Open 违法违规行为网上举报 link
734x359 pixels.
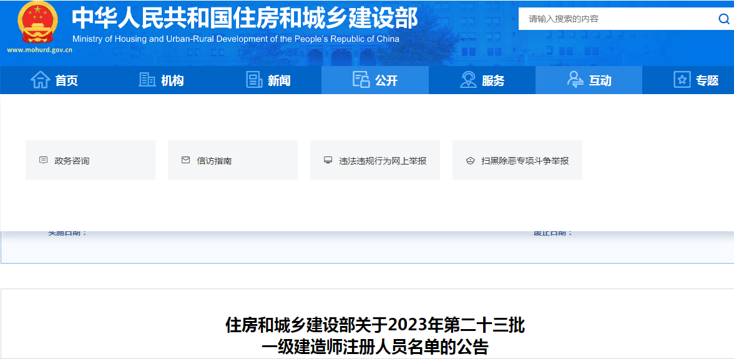375,160
